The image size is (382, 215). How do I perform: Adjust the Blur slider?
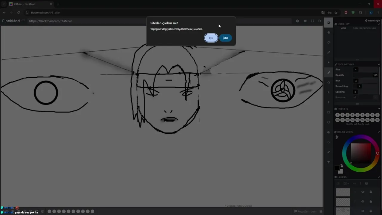coord(366,81)
